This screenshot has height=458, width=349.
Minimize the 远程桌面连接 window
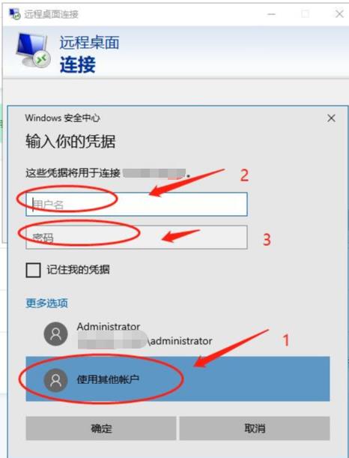[271, 13]
